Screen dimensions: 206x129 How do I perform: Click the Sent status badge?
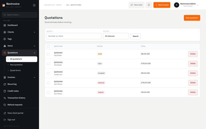(x=100, y=63)
